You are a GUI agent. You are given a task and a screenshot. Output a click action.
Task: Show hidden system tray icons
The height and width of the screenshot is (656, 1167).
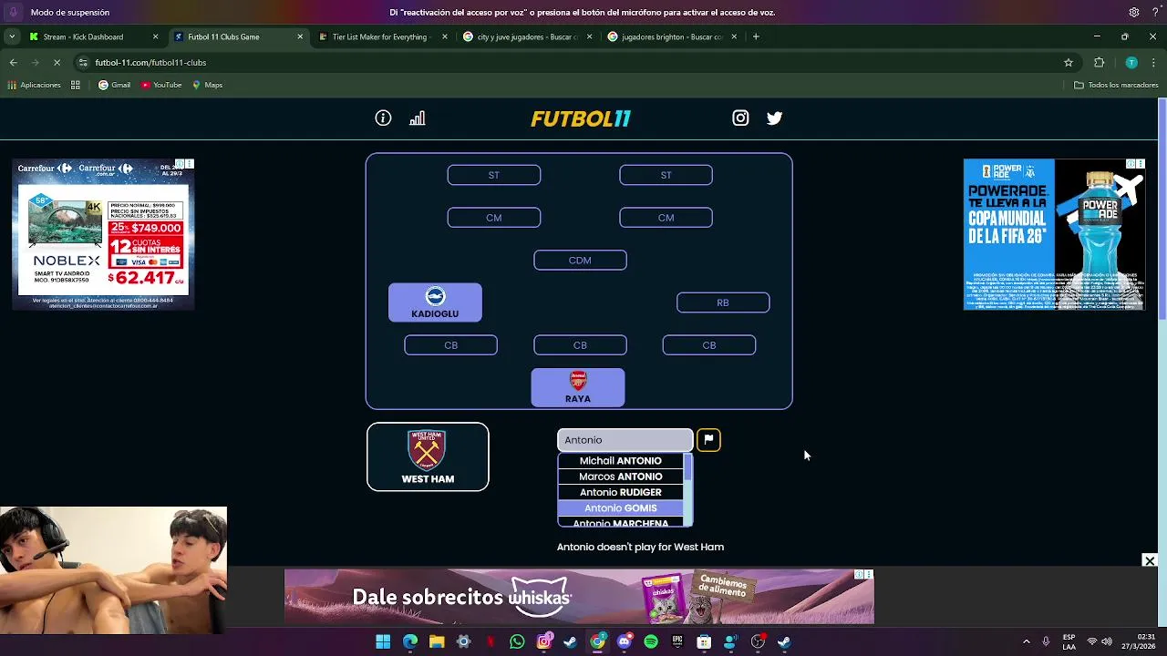tap(1026, 642)
